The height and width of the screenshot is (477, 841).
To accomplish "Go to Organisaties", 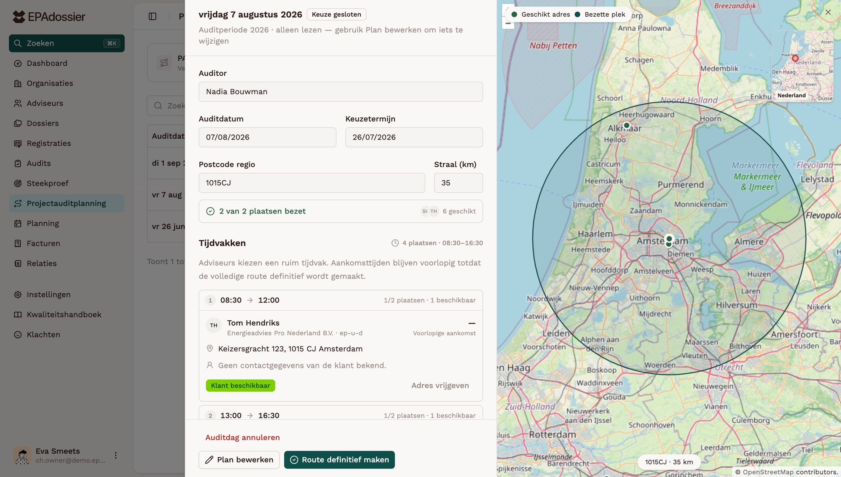I will click(67, 83).
